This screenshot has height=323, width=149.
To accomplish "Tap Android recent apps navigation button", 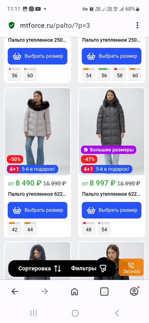I will [x=33, y=313].
